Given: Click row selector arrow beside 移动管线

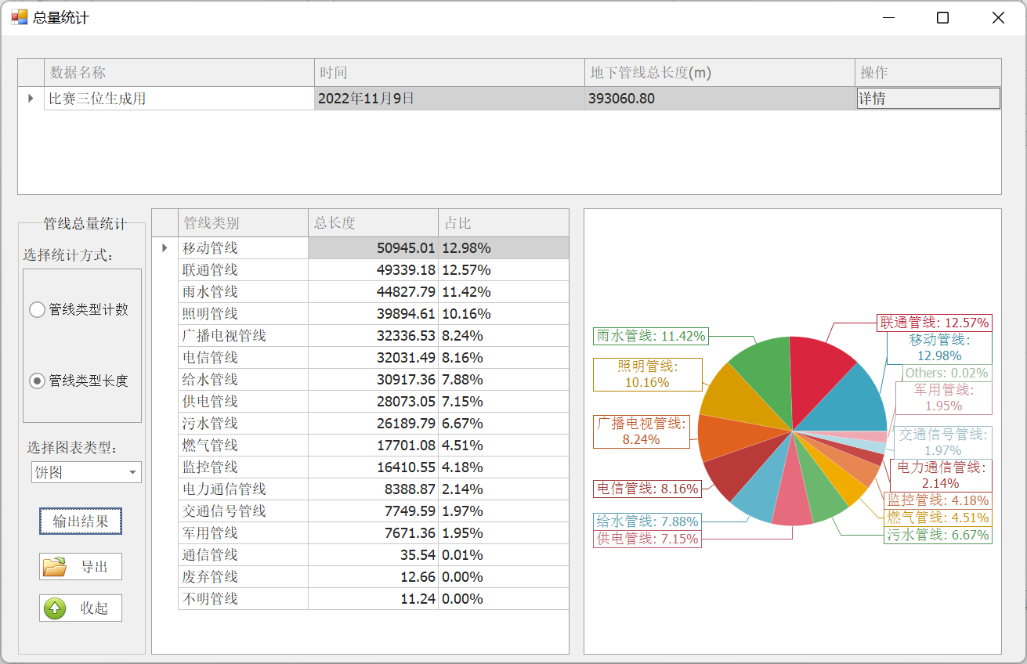Looking at the screenshot, I should (165, 248).
